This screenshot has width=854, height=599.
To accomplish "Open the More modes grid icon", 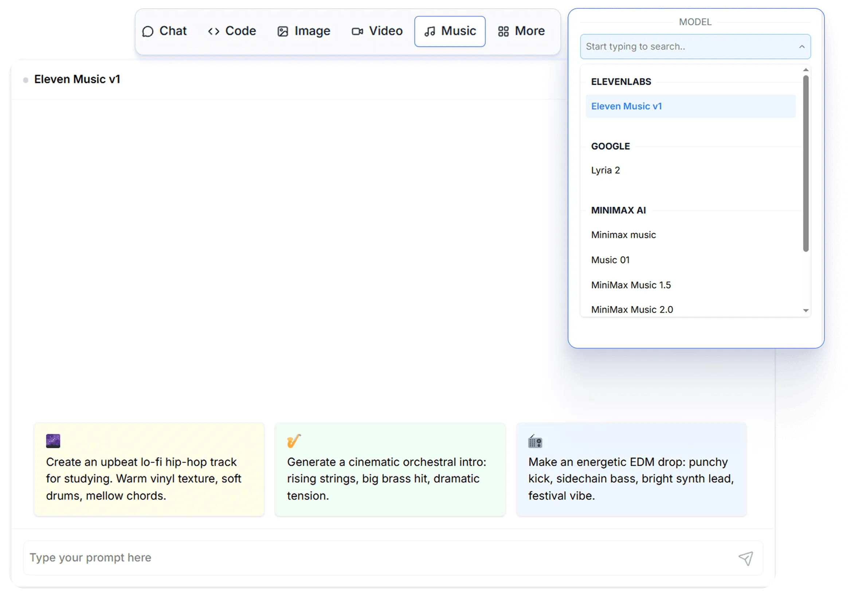I will pos(503,31).
